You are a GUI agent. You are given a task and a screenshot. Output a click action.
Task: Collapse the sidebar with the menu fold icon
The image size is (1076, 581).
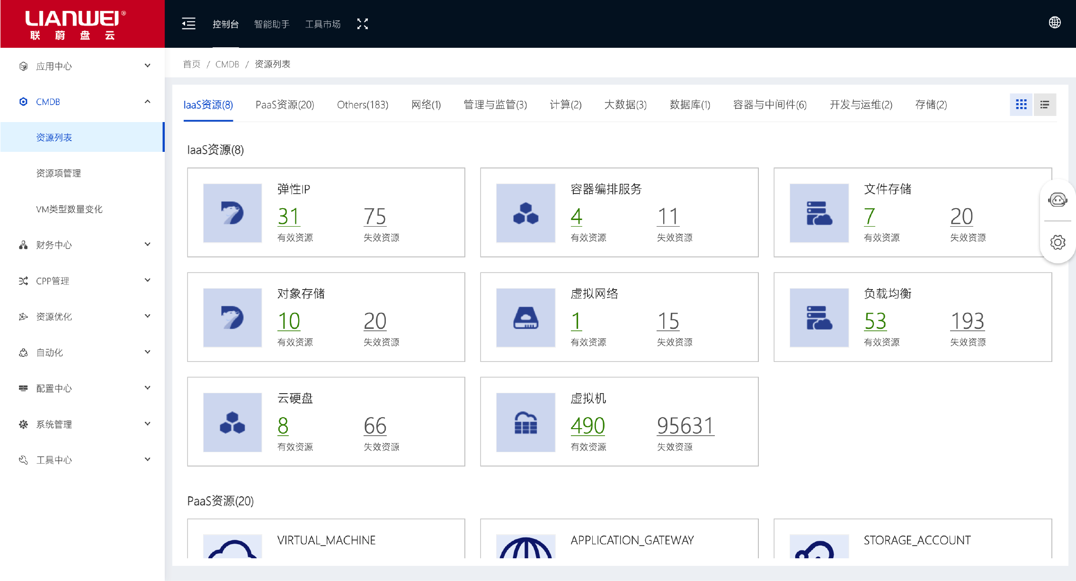[x=188, y=24]
